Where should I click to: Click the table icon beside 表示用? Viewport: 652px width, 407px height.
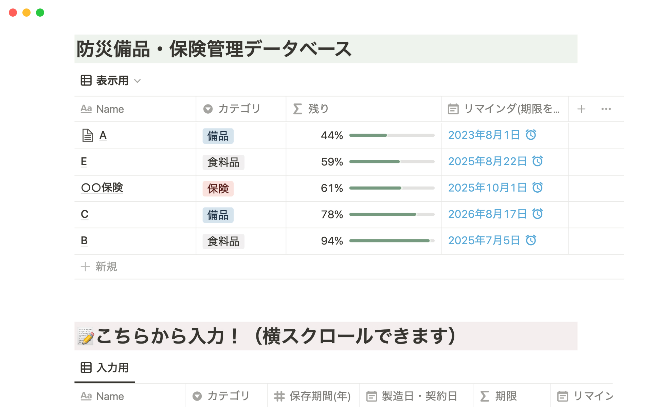[86, 81]
